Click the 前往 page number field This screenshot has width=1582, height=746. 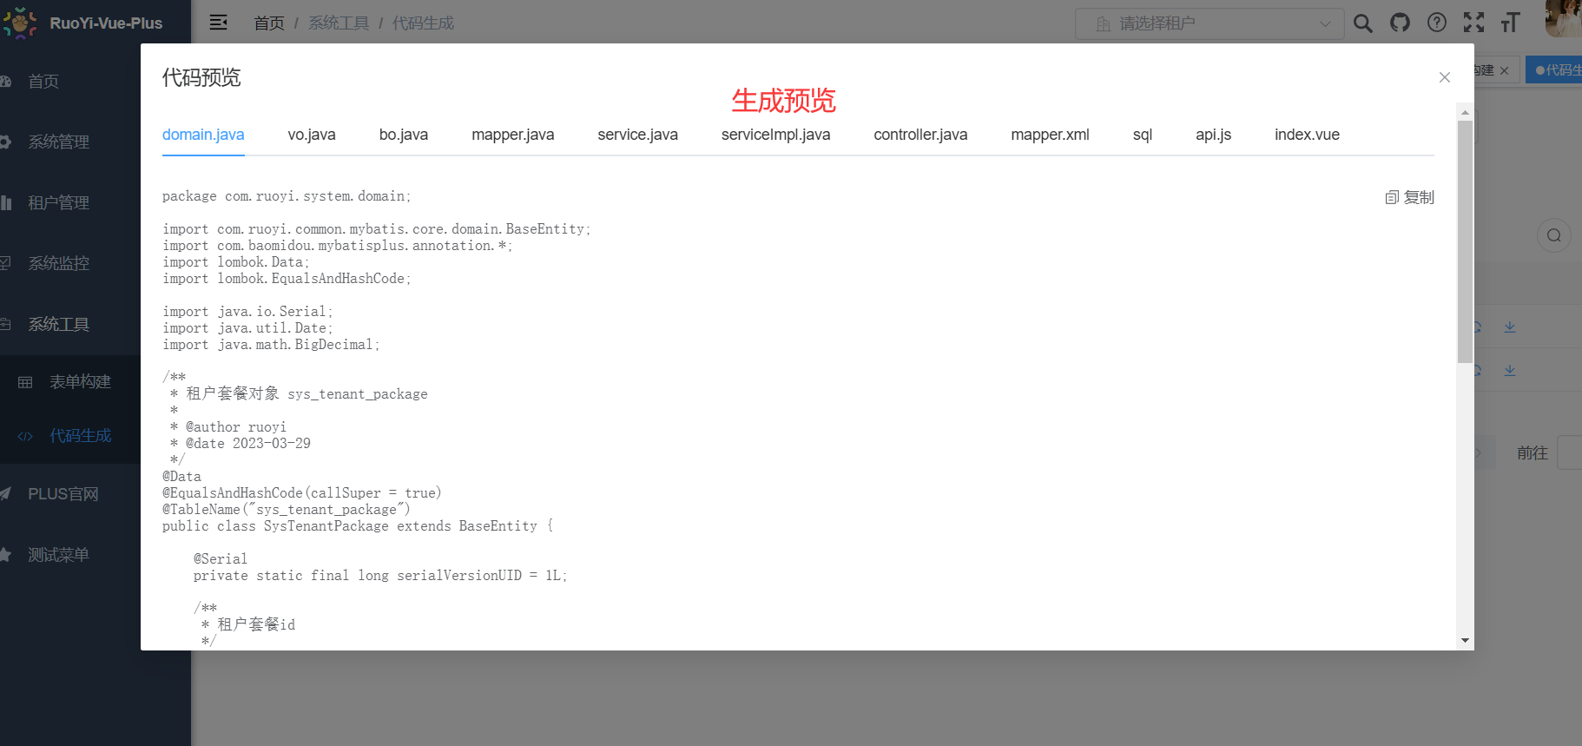(1570, 452)
